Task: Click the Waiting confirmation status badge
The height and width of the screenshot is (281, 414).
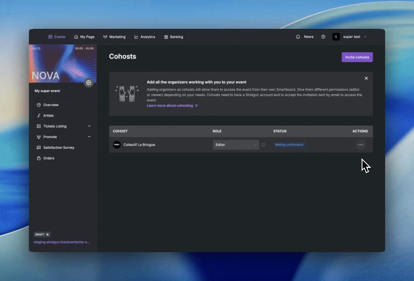Action: (x=289, y=144)
